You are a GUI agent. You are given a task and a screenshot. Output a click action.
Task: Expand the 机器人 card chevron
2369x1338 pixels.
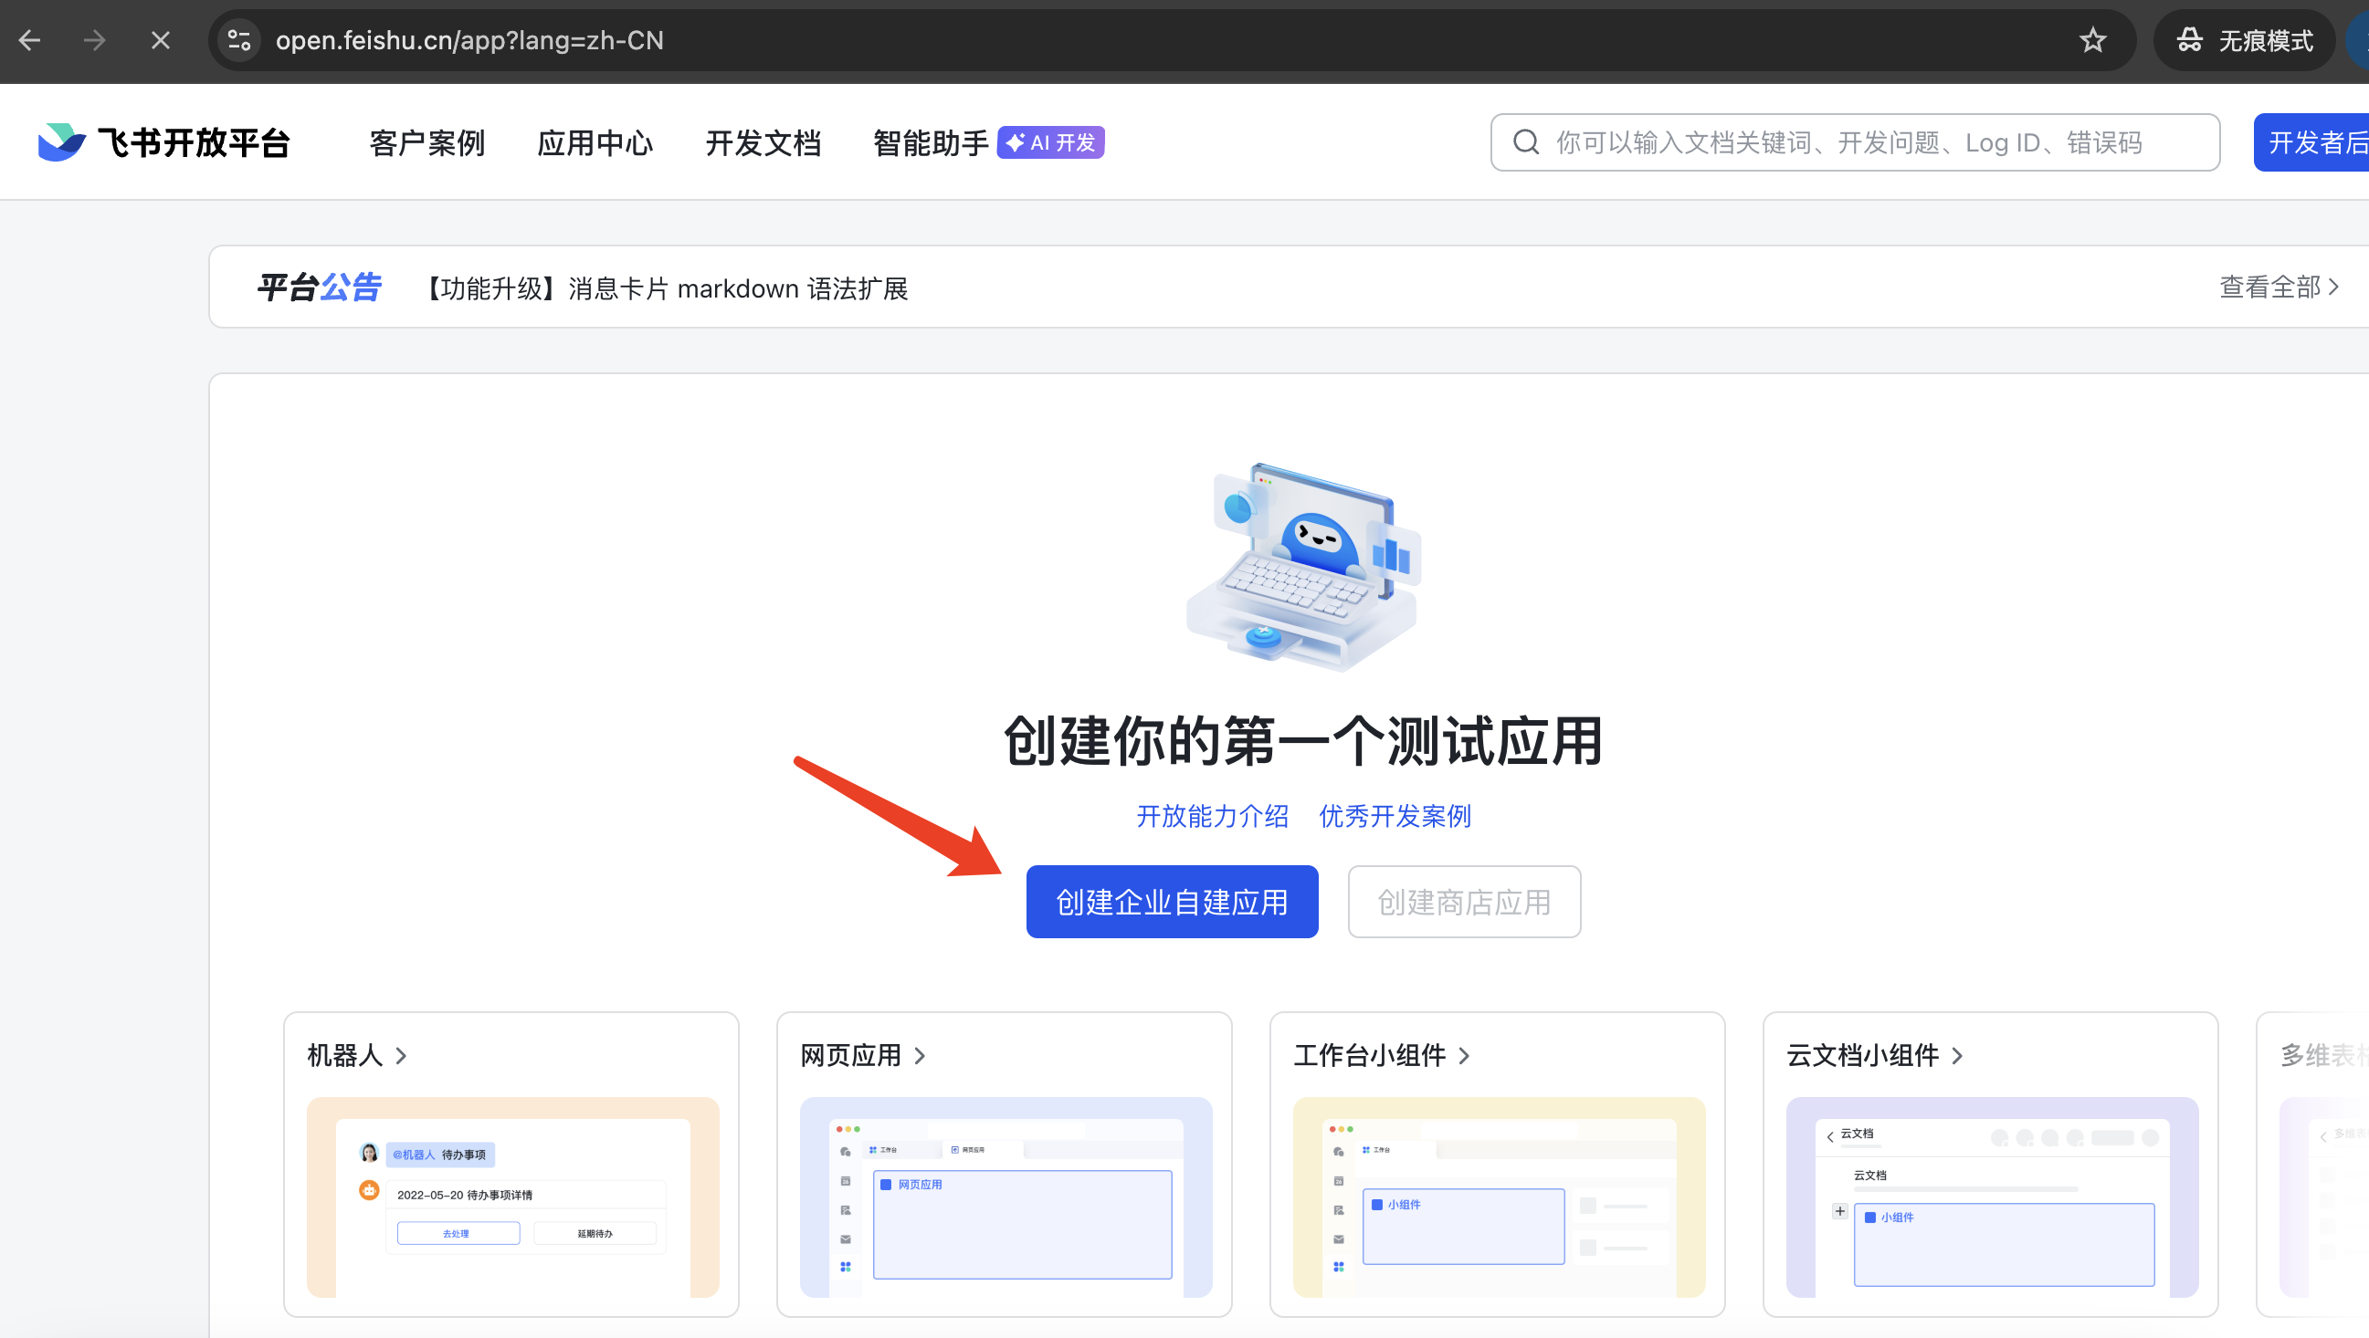tap(401, 1056)
